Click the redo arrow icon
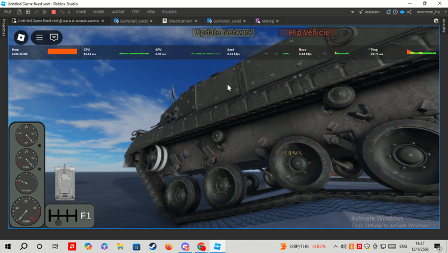This screenshot has height=253, width=448. point(36,12)
